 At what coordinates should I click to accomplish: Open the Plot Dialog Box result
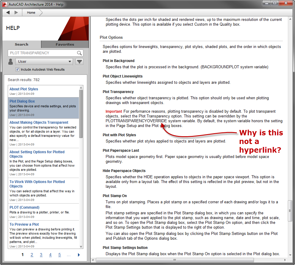click(22, 101)
